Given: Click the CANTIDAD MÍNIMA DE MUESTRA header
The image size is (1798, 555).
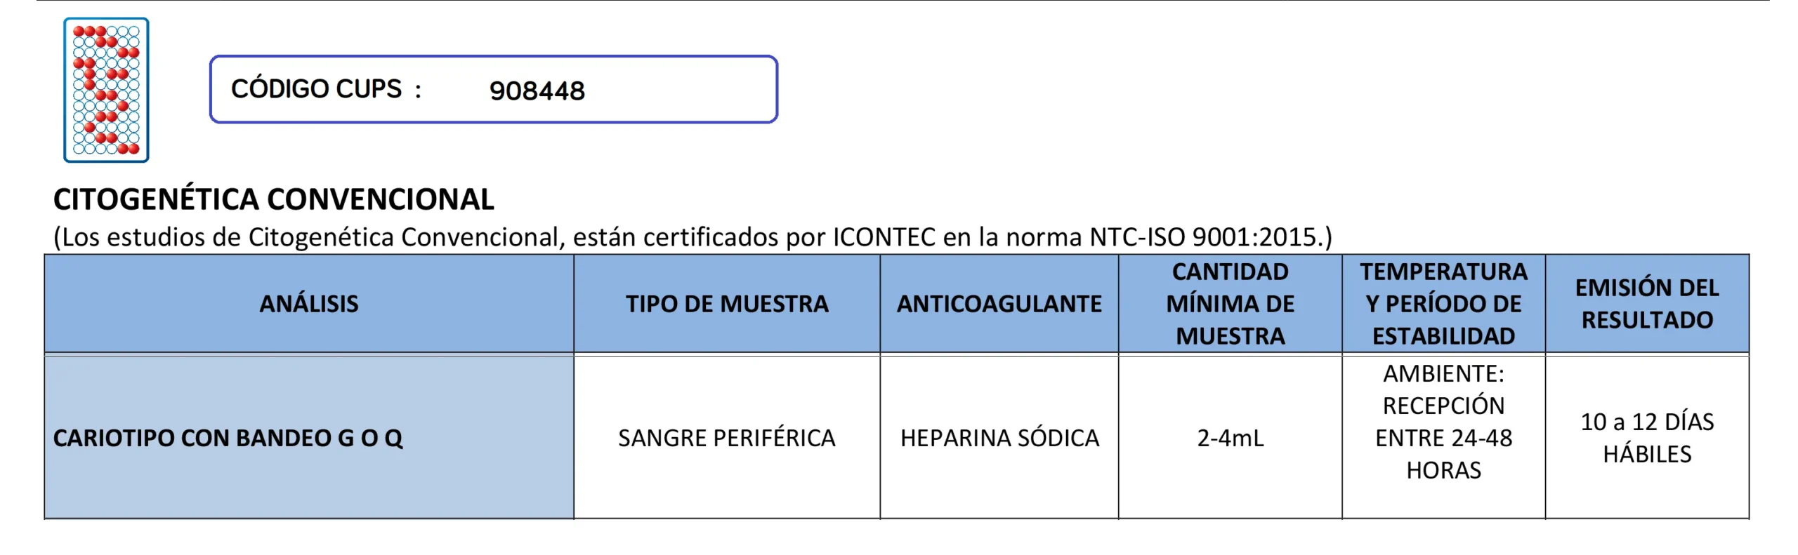Looking at the screenshot, I should [x=1230, y=304].
